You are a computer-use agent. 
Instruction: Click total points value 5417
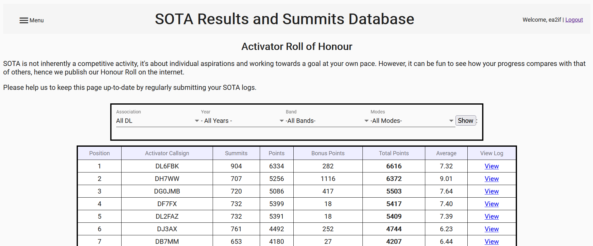(x=394, y=204)
